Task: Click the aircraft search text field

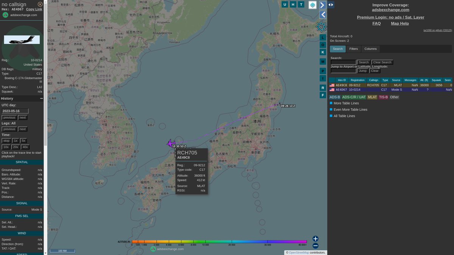Action: tap(344, 62)
